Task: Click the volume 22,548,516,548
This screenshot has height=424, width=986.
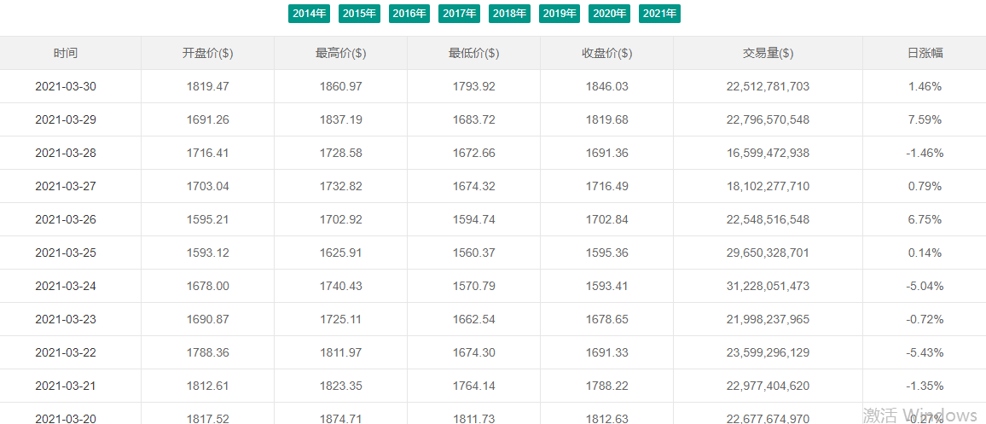Action: tap(768, 219)
